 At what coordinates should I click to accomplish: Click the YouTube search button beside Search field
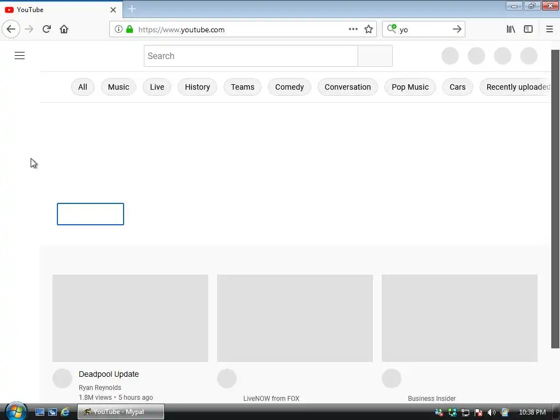pyautogui.click(x=375, y=56)
